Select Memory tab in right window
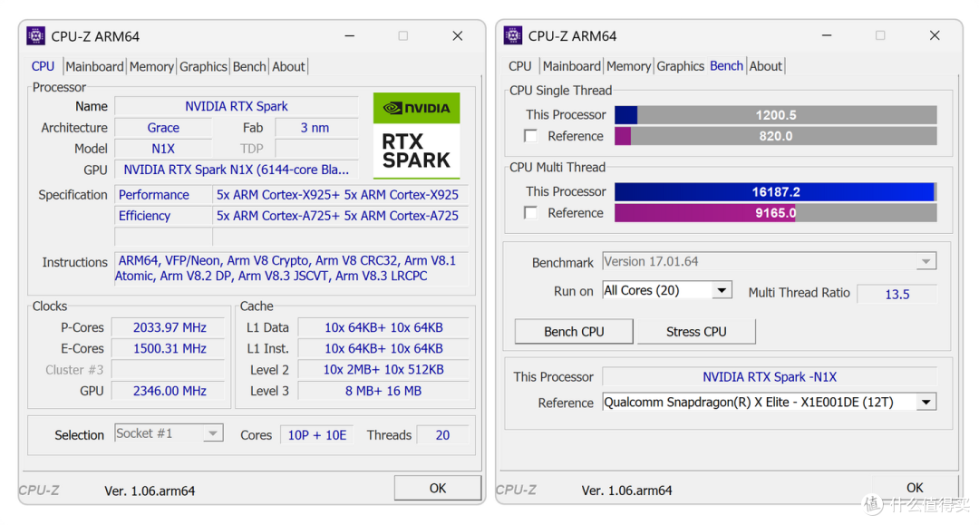 pos(628,66)
